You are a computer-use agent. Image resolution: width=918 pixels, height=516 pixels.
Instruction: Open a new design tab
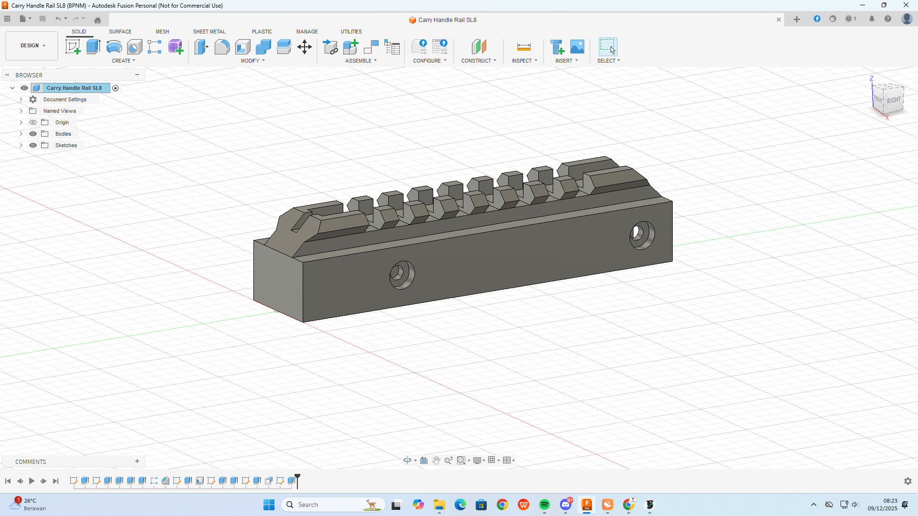pos(797,20)
